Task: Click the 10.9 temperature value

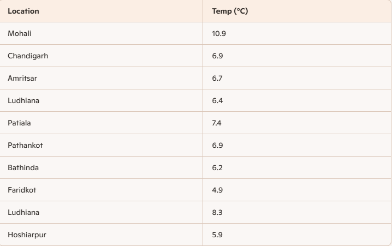Action: point(219,33)
